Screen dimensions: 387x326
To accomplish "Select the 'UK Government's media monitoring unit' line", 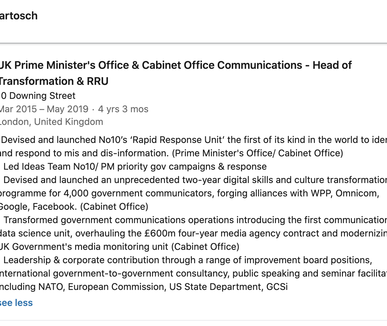I will (x=119, y=247).
